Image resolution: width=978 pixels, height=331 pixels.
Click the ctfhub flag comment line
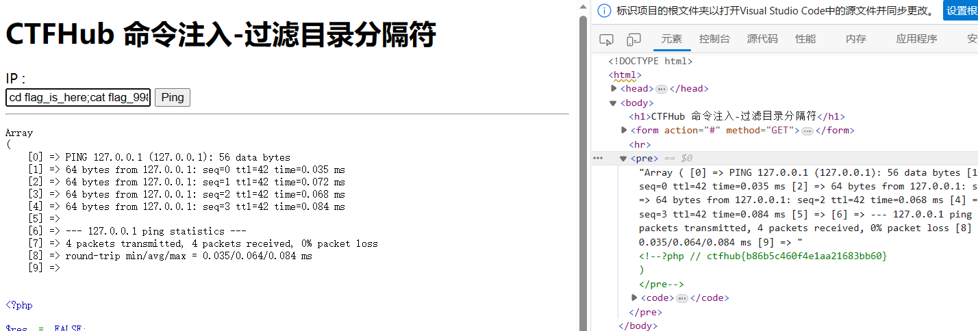pos(763,256)
